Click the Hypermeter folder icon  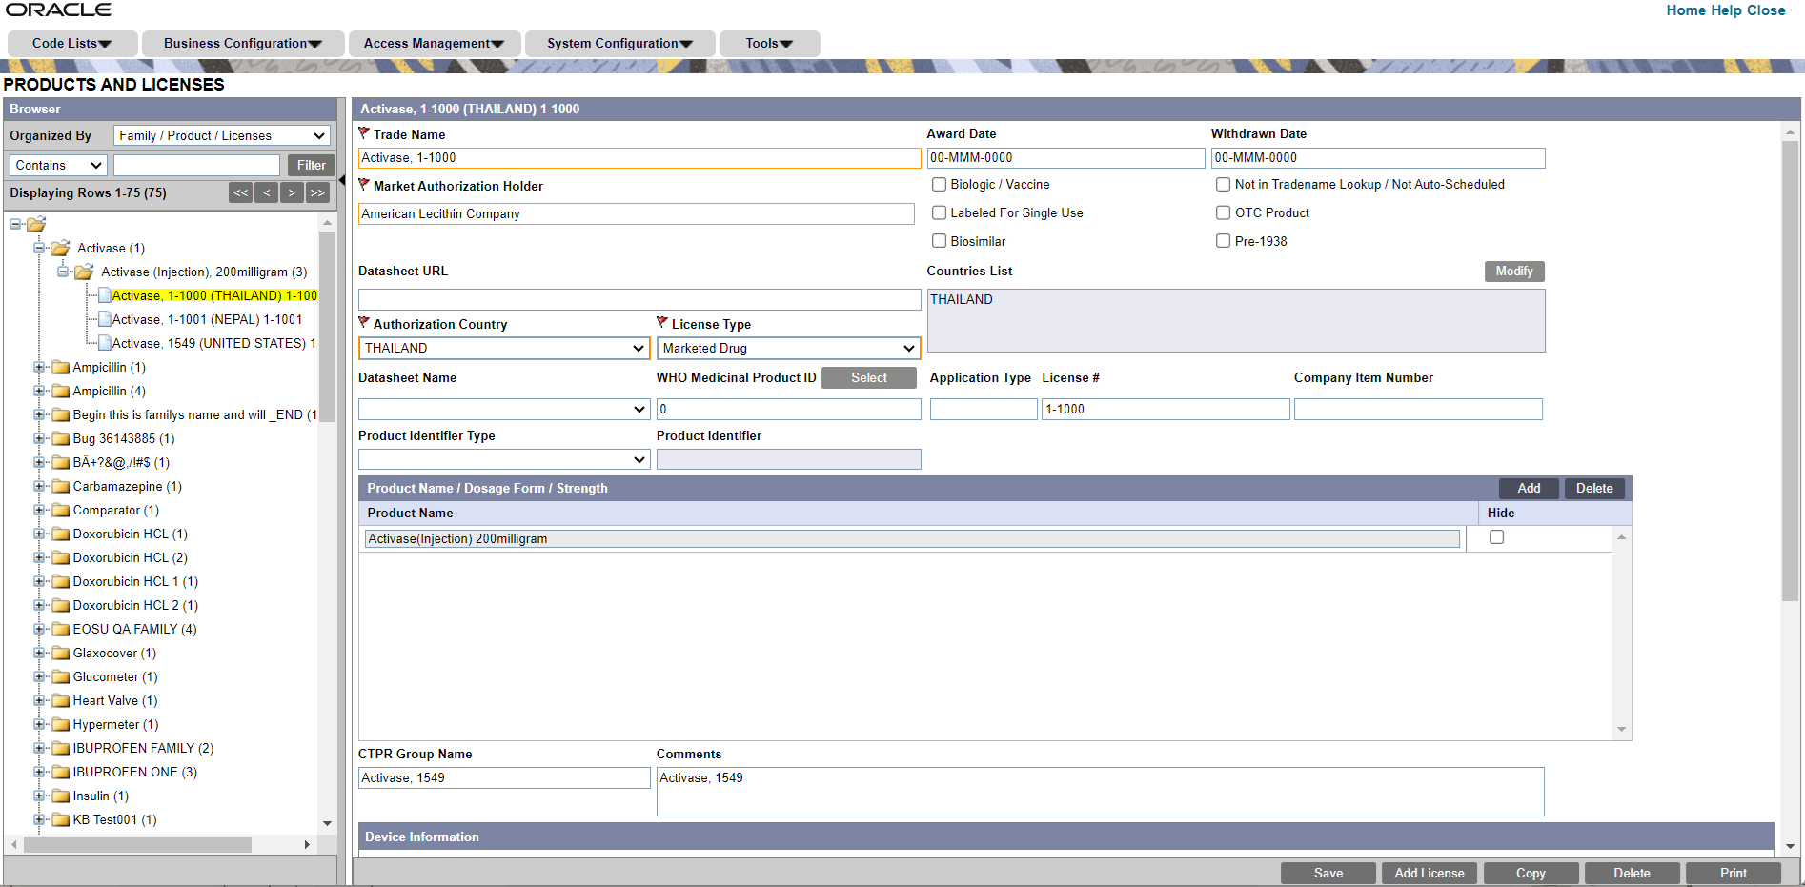click(61, 724)
